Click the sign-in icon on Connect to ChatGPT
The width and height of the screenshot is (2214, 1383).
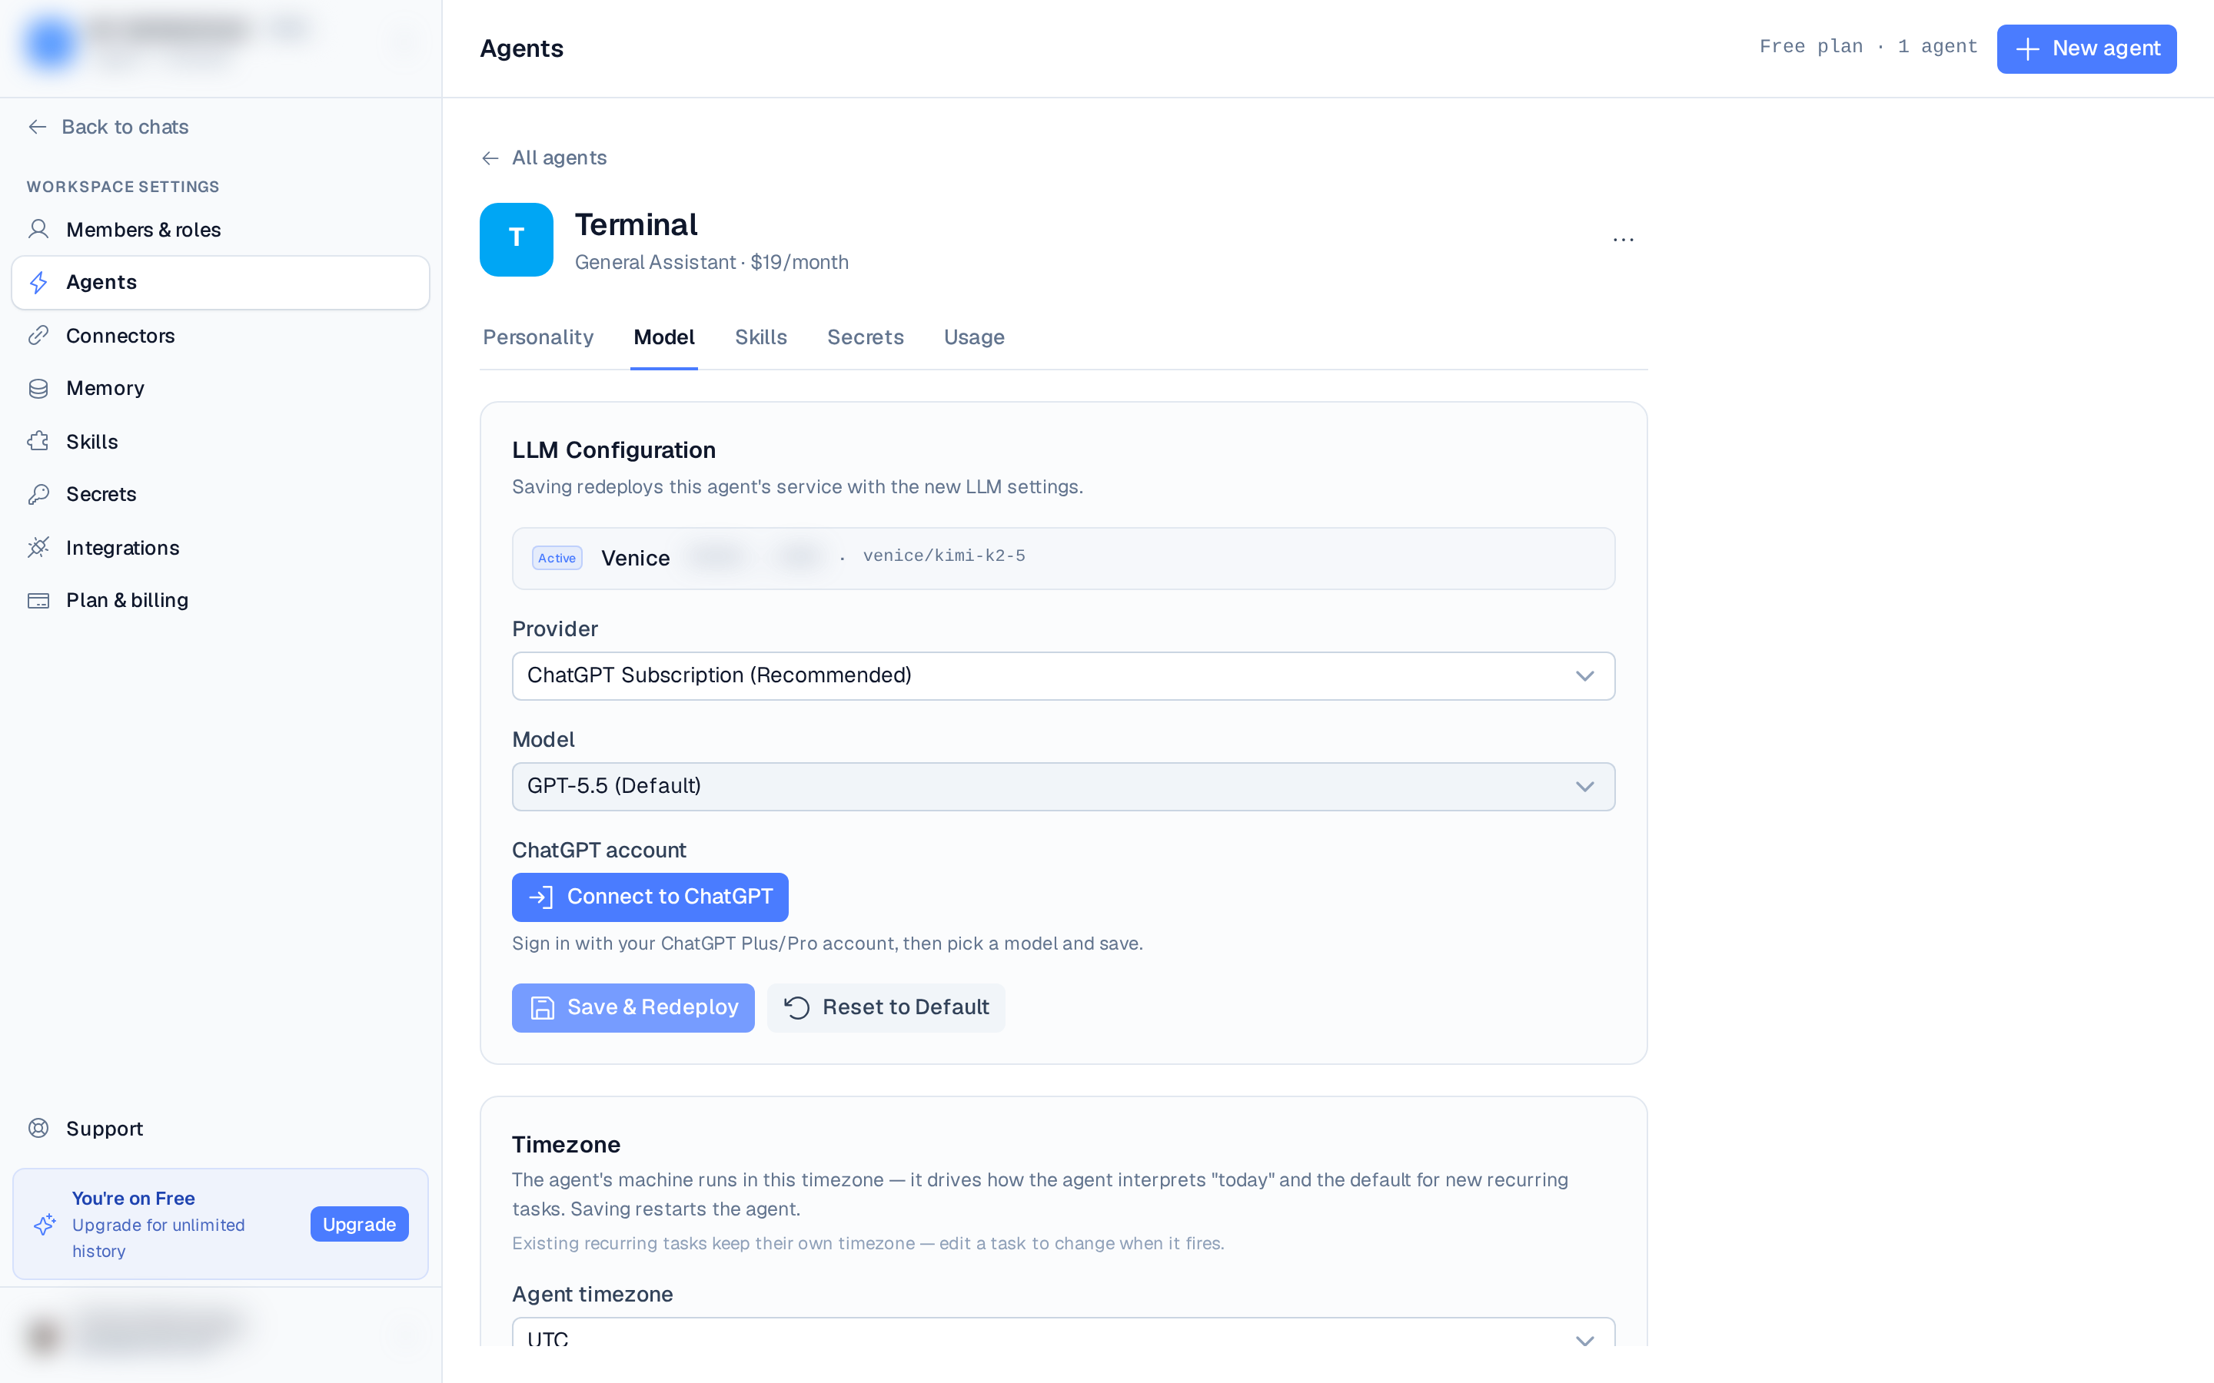pos(540,897)
